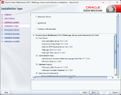Open the Auto Updates step
Viewport: 121px width, 95px height.
[x=10, y=18]
